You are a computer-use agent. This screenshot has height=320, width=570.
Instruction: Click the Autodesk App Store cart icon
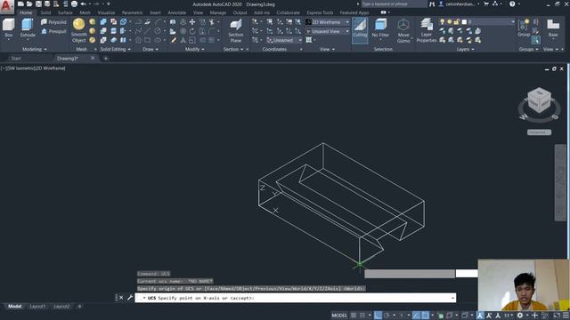point(486,4)
